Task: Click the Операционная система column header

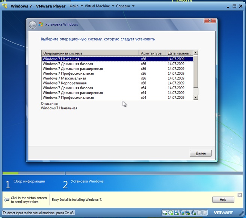Action: point(90,53)
